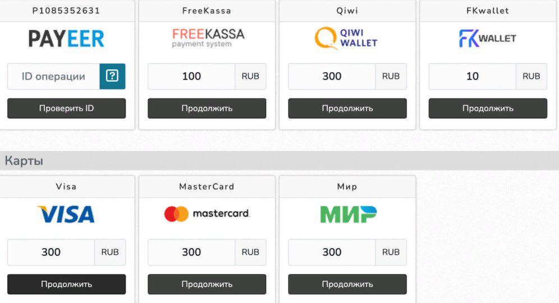Click the Карты section header
The image size is (559, 303).
24,161
